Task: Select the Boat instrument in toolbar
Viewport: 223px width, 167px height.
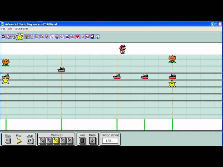Action: pos(67,37)
